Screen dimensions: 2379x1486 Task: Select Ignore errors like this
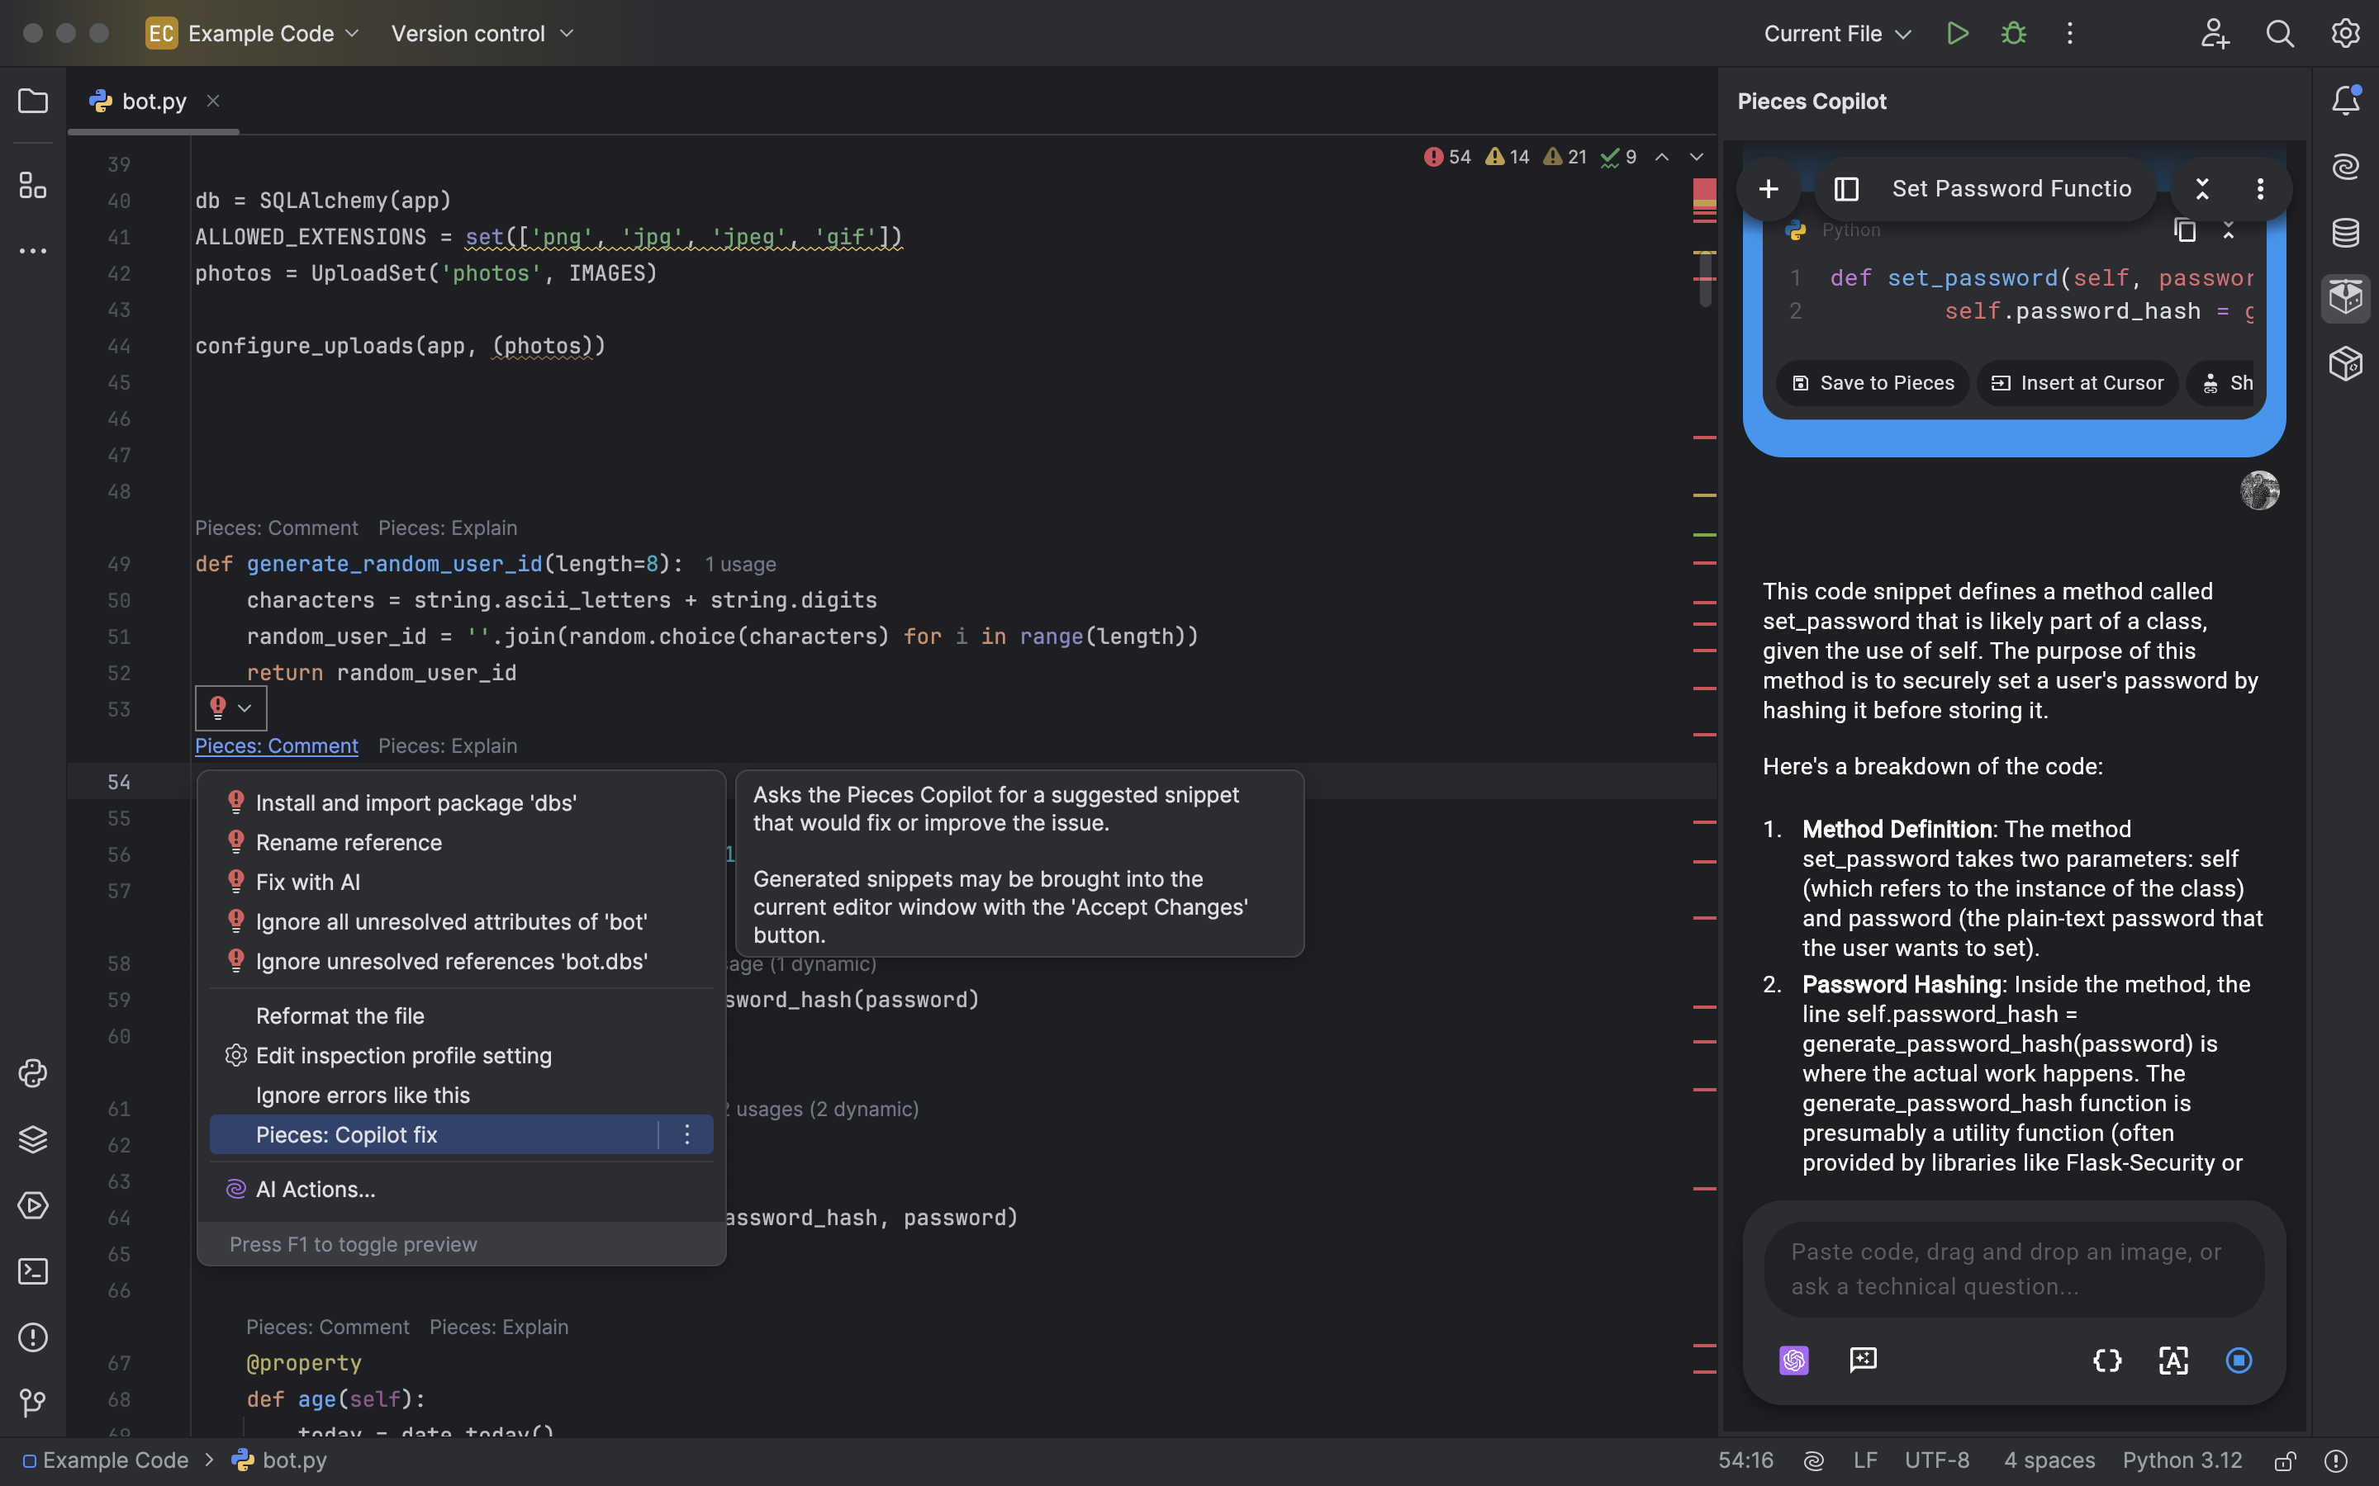(461, 1095)
